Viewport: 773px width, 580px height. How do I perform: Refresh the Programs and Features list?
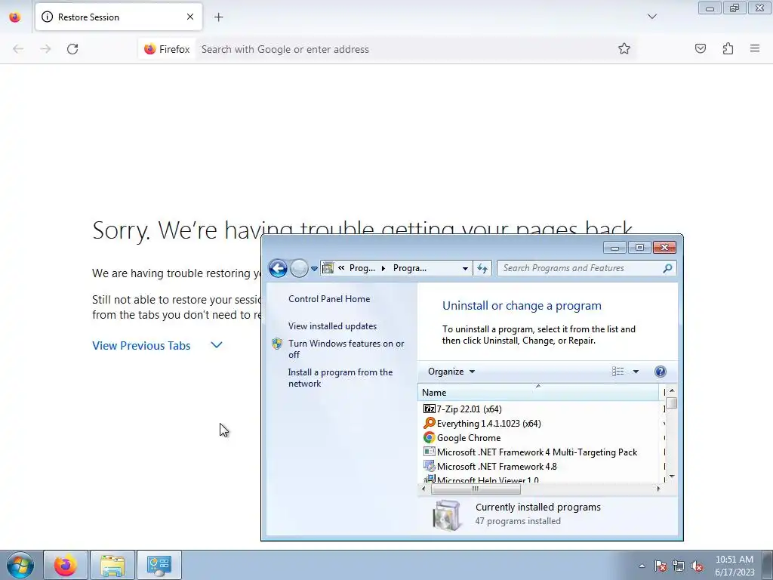point(482,268)
